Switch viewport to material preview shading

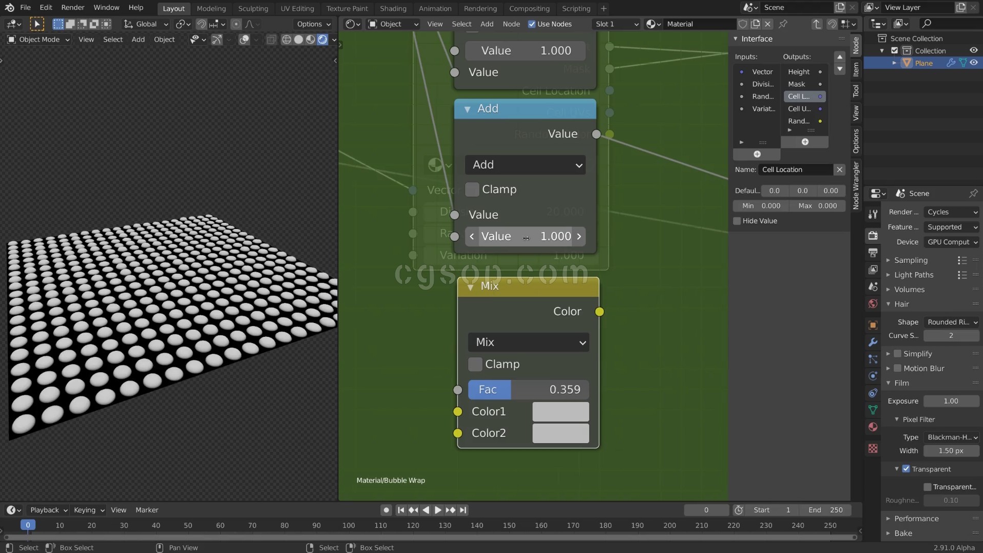pos(311,40)
